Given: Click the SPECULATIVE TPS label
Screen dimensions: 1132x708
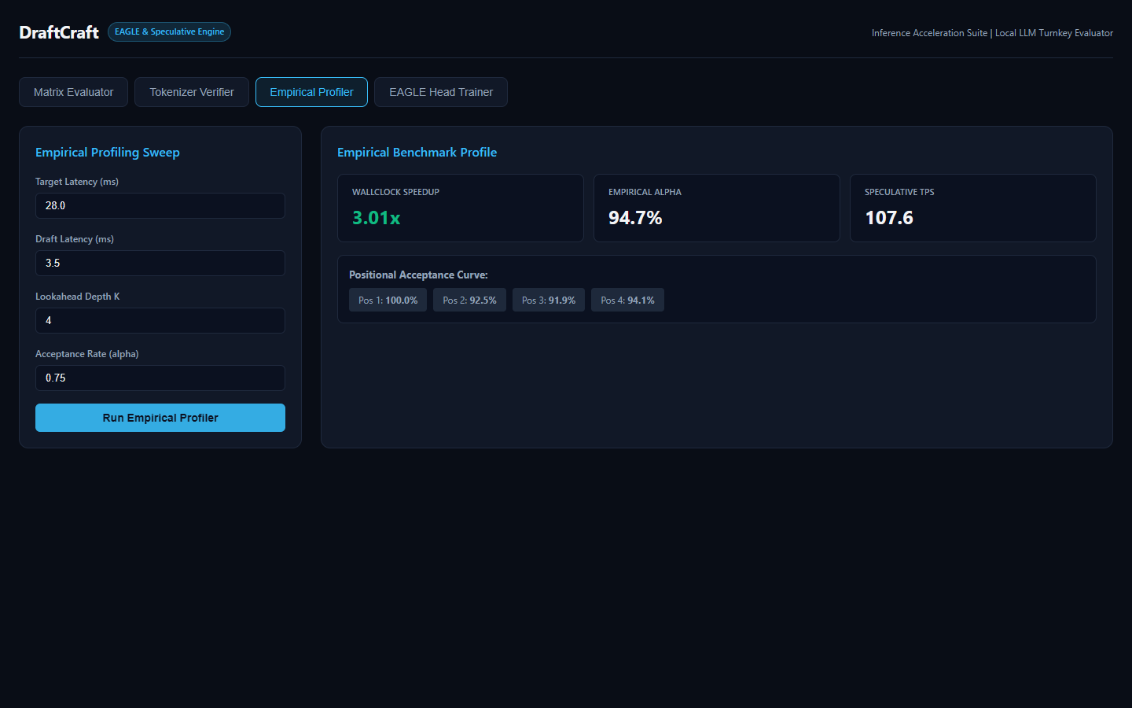Looking at the screenshot, I should coord(899,192).
